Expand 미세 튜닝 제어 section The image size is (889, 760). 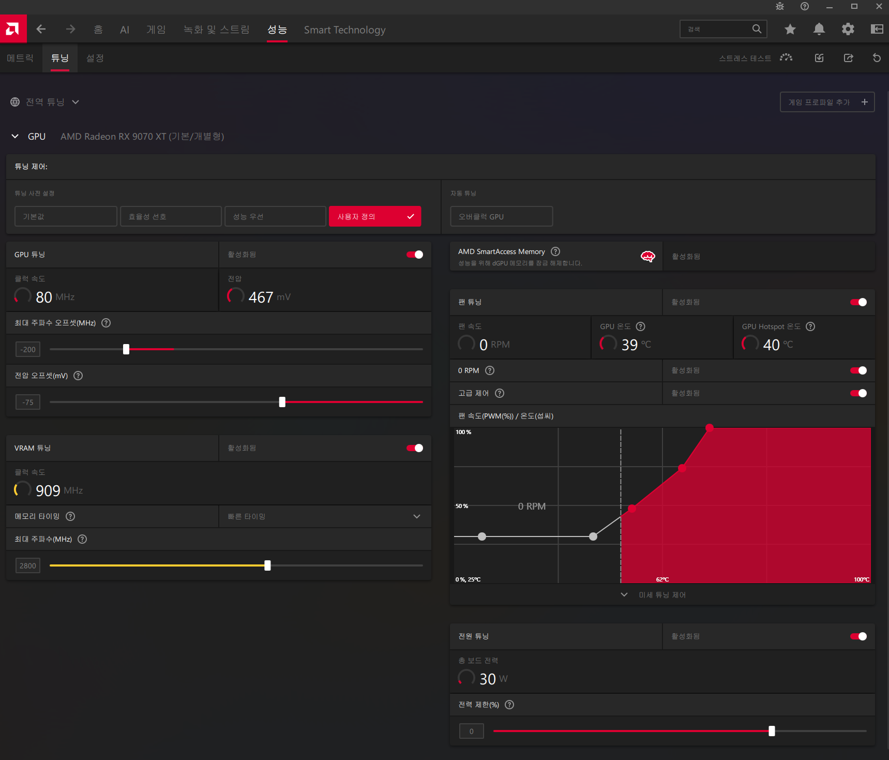click(655, 595)
